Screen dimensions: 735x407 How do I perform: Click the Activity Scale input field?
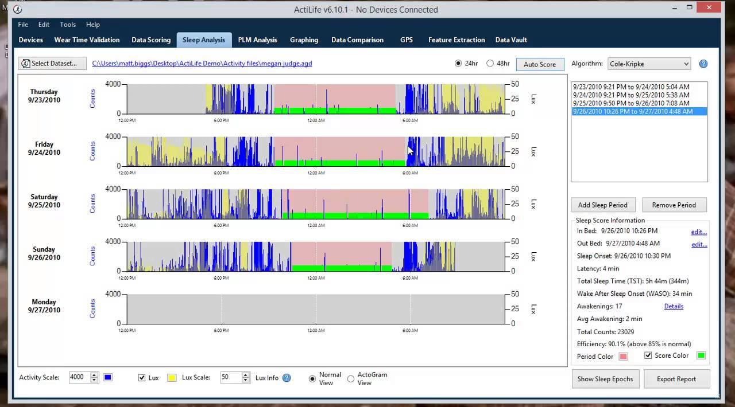tap(79, 377)
